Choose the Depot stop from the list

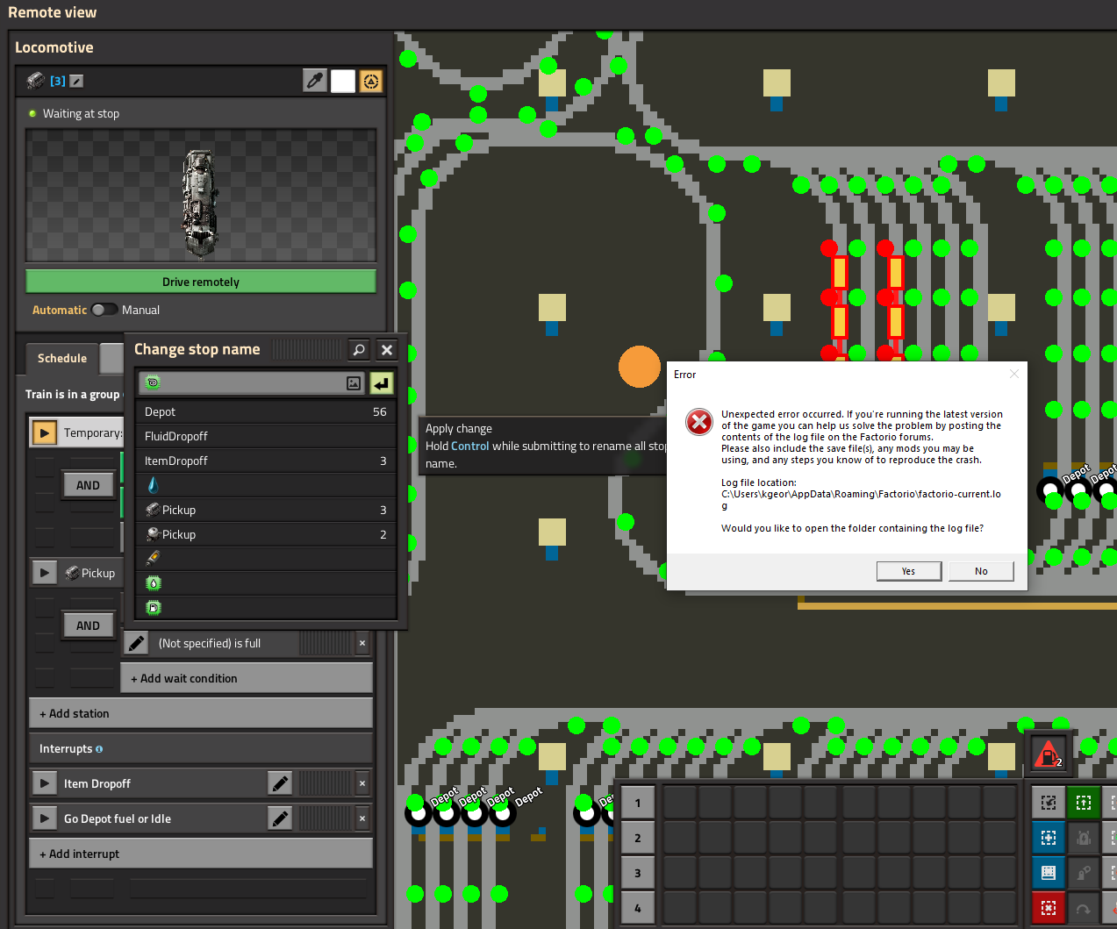[x=266, y=411]
